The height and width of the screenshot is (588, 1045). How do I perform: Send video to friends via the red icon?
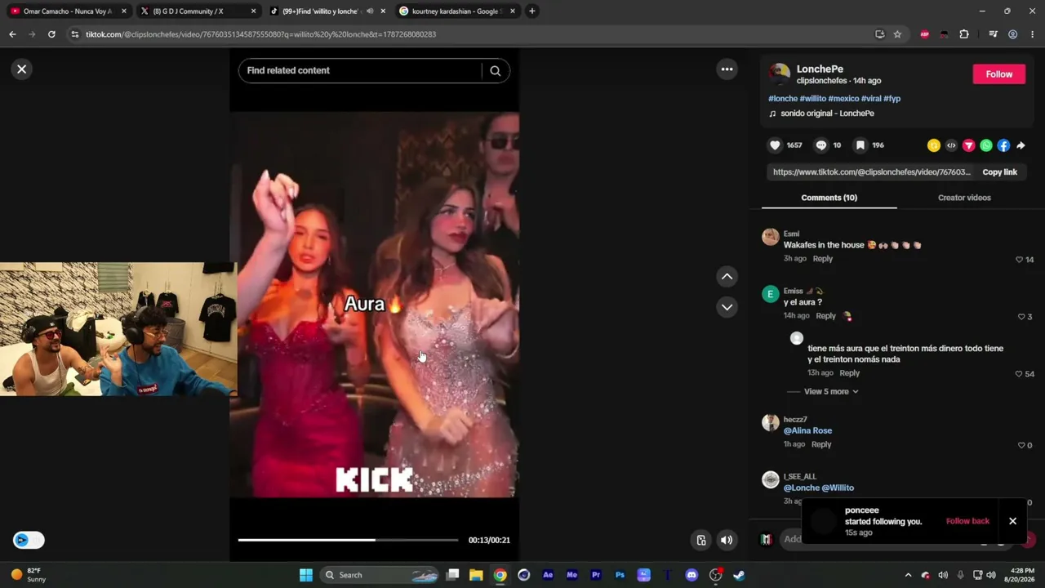tap(968, 145)
